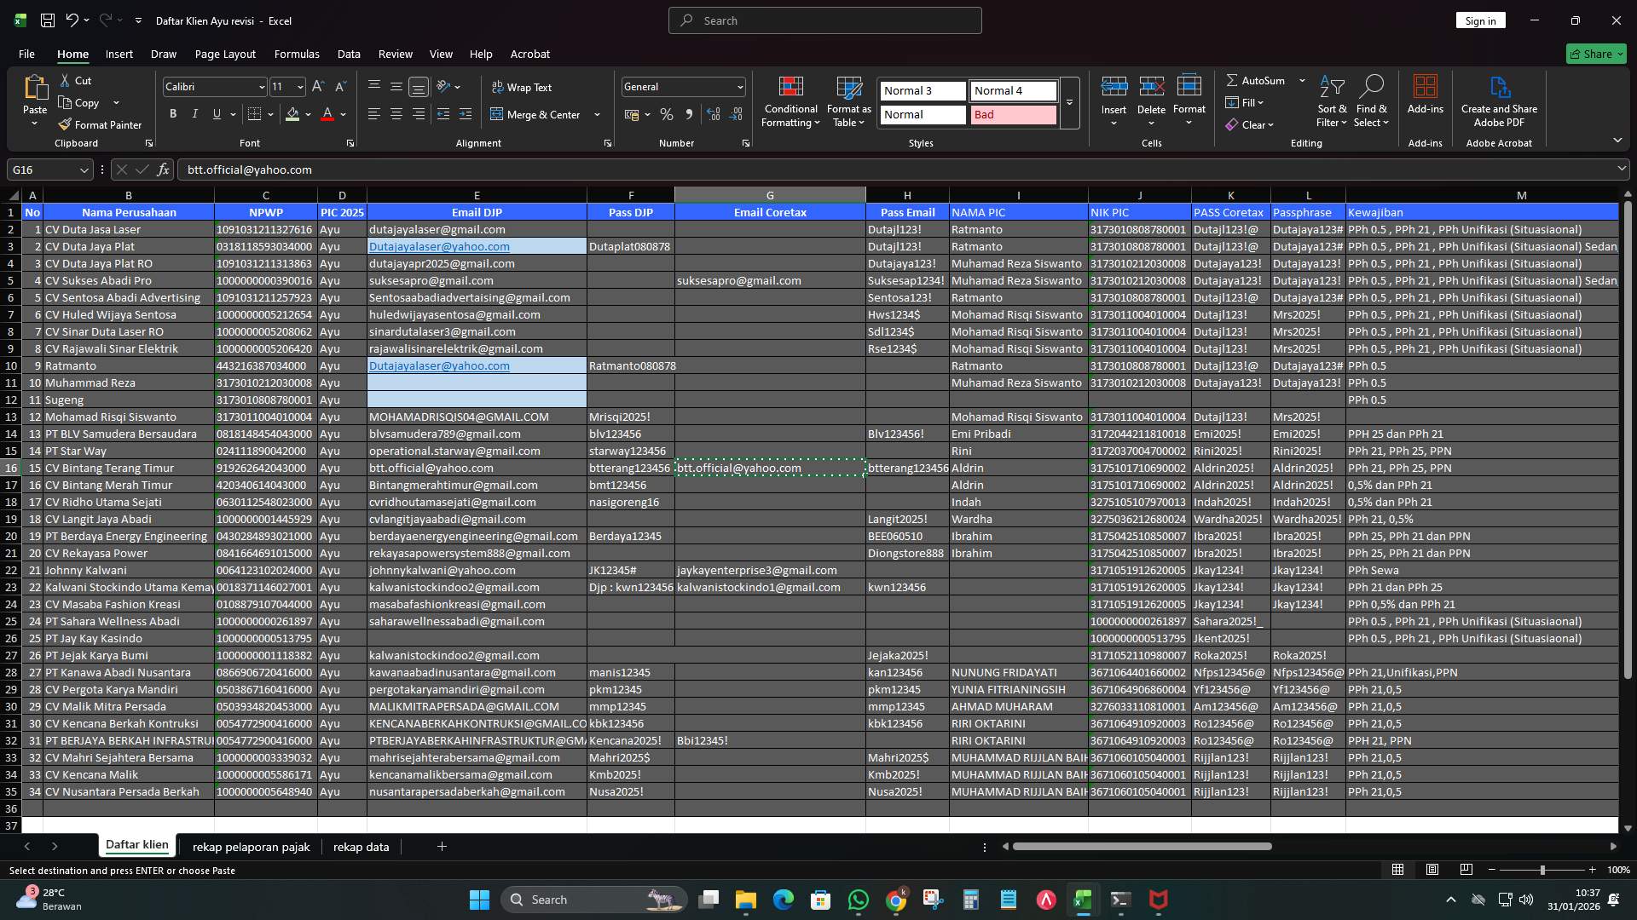Switch to the Acrobat ribbon tab
Viewport: 1637px width, 920px height.
[529, 54]
